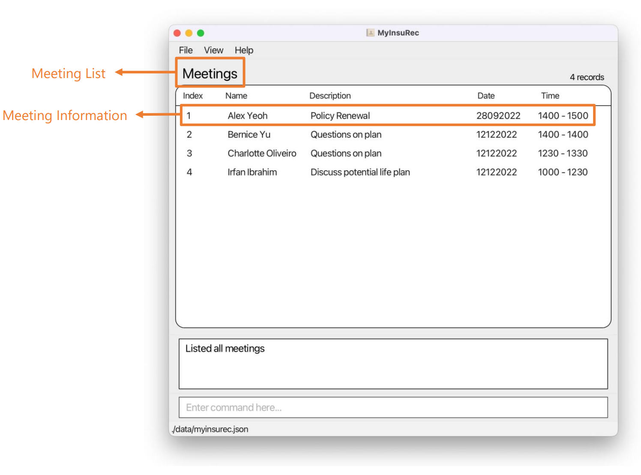
Task: Click the yellow minimize window button
Action: tap(189, 33)
